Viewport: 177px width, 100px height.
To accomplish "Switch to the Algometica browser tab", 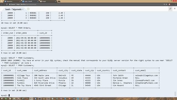I will tap(12, 1).
